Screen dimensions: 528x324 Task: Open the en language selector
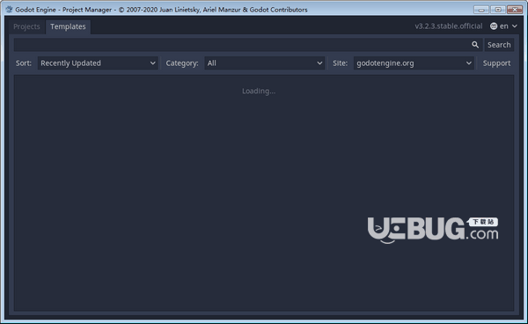click(x=503, y=26)
